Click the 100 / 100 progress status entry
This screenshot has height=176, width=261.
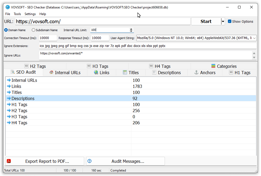pyautogui.click(x=70, y=170)
